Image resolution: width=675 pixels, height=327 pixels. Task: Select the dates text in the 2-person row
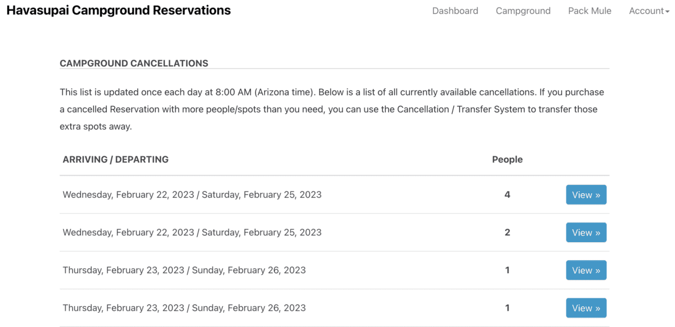coord(192,233)
